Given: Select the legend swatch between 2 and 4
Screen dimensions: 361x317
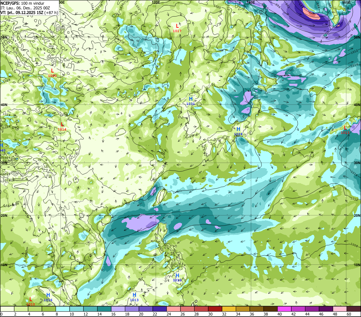Looking at the screenshot, I should pyautogui.click(x=21, y=309).
